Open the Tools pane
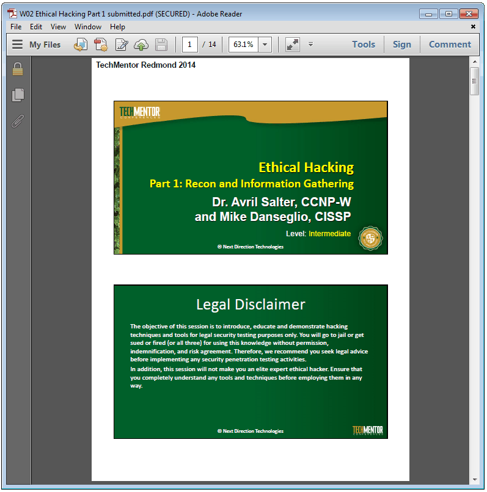 coord(364,45)
